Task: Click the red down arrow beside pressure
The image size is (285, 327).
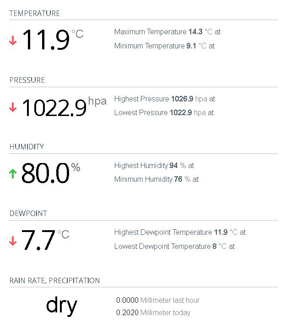Action: (x=13, y=108)
